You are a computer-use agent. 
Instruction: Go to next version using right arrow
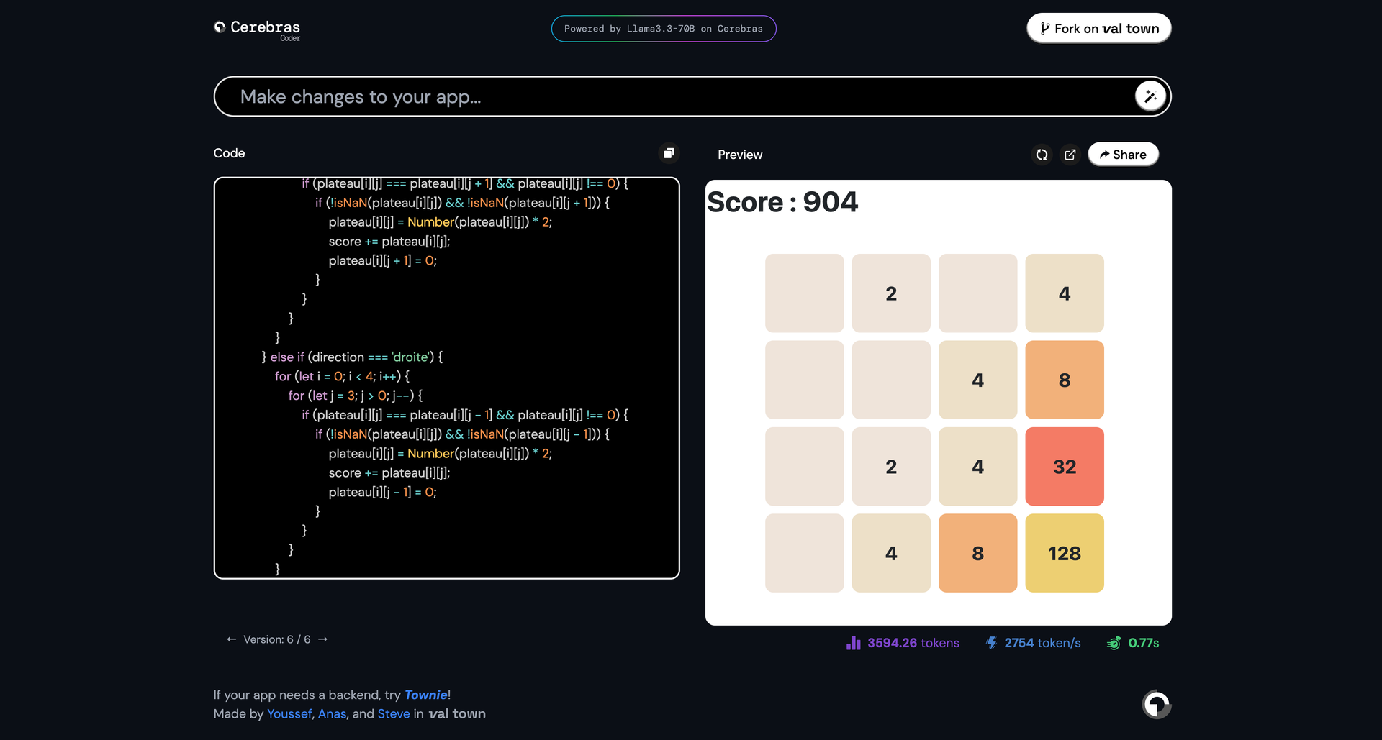tap(322, 639)
